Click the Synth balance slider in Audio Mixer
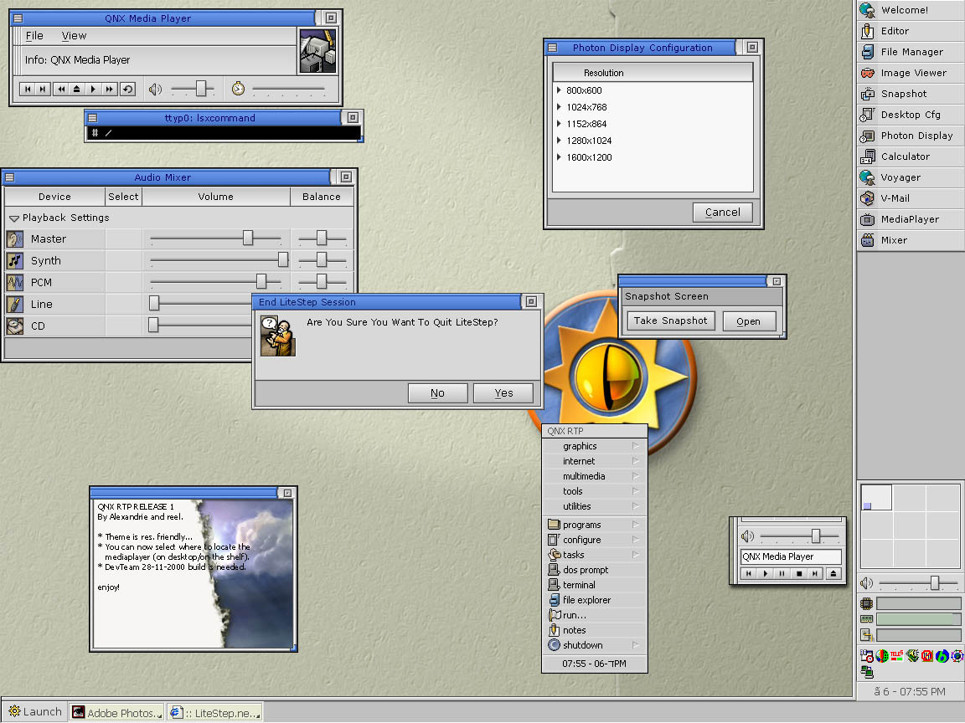 pyautogui.click(x=322, y=261)
